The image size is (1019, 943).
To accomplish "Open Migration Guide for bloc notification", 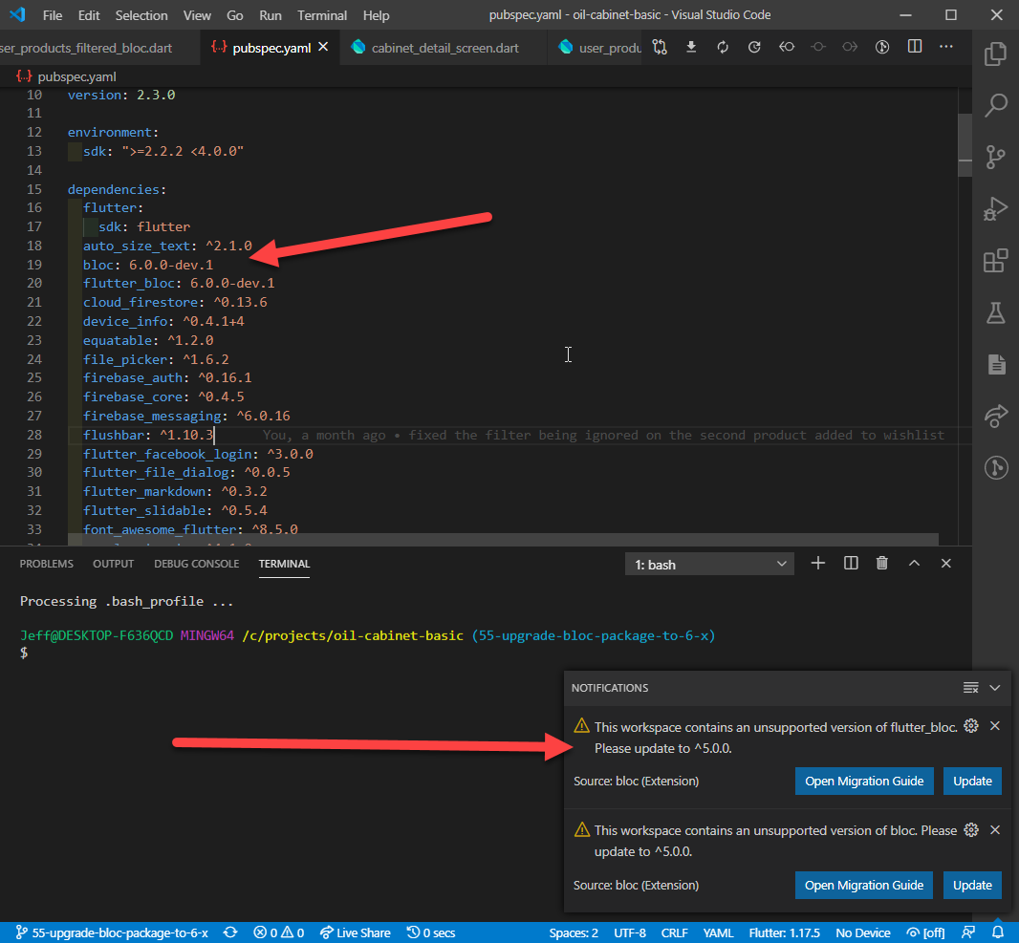I will [x=864, y=886].
